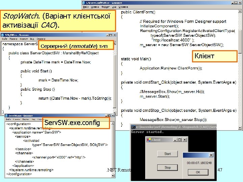Click the '00:00:07.1803248' elapsed time text
The image size is (243, 182).
pos(199,163)
